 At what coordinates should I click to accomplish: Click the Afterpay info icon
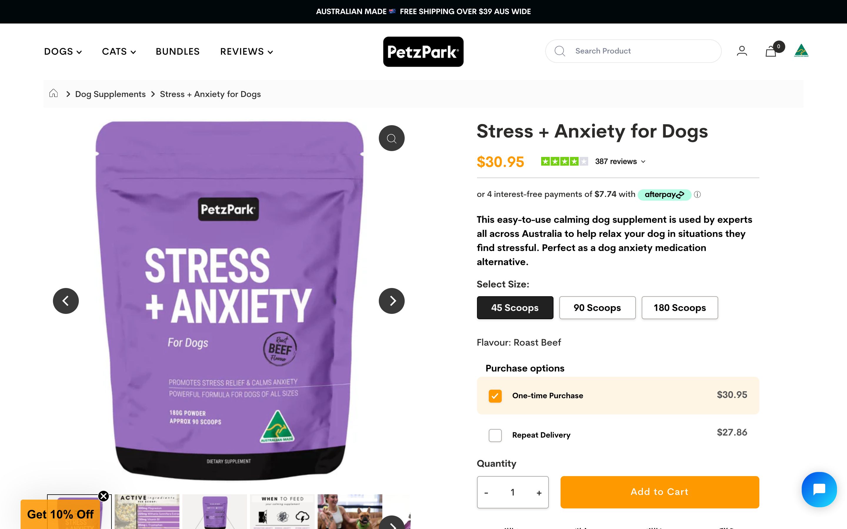click(x=697, y=195)
